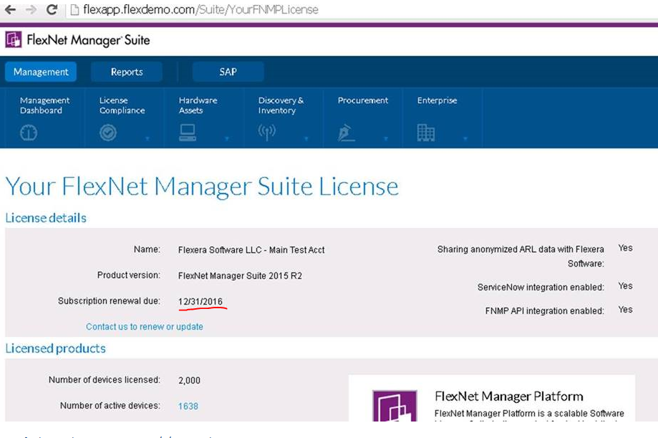Click FlexNet Manager Suite 2015 R2 value
The width and height of the screenshot is (658, 438).
[x=240, y=276]
